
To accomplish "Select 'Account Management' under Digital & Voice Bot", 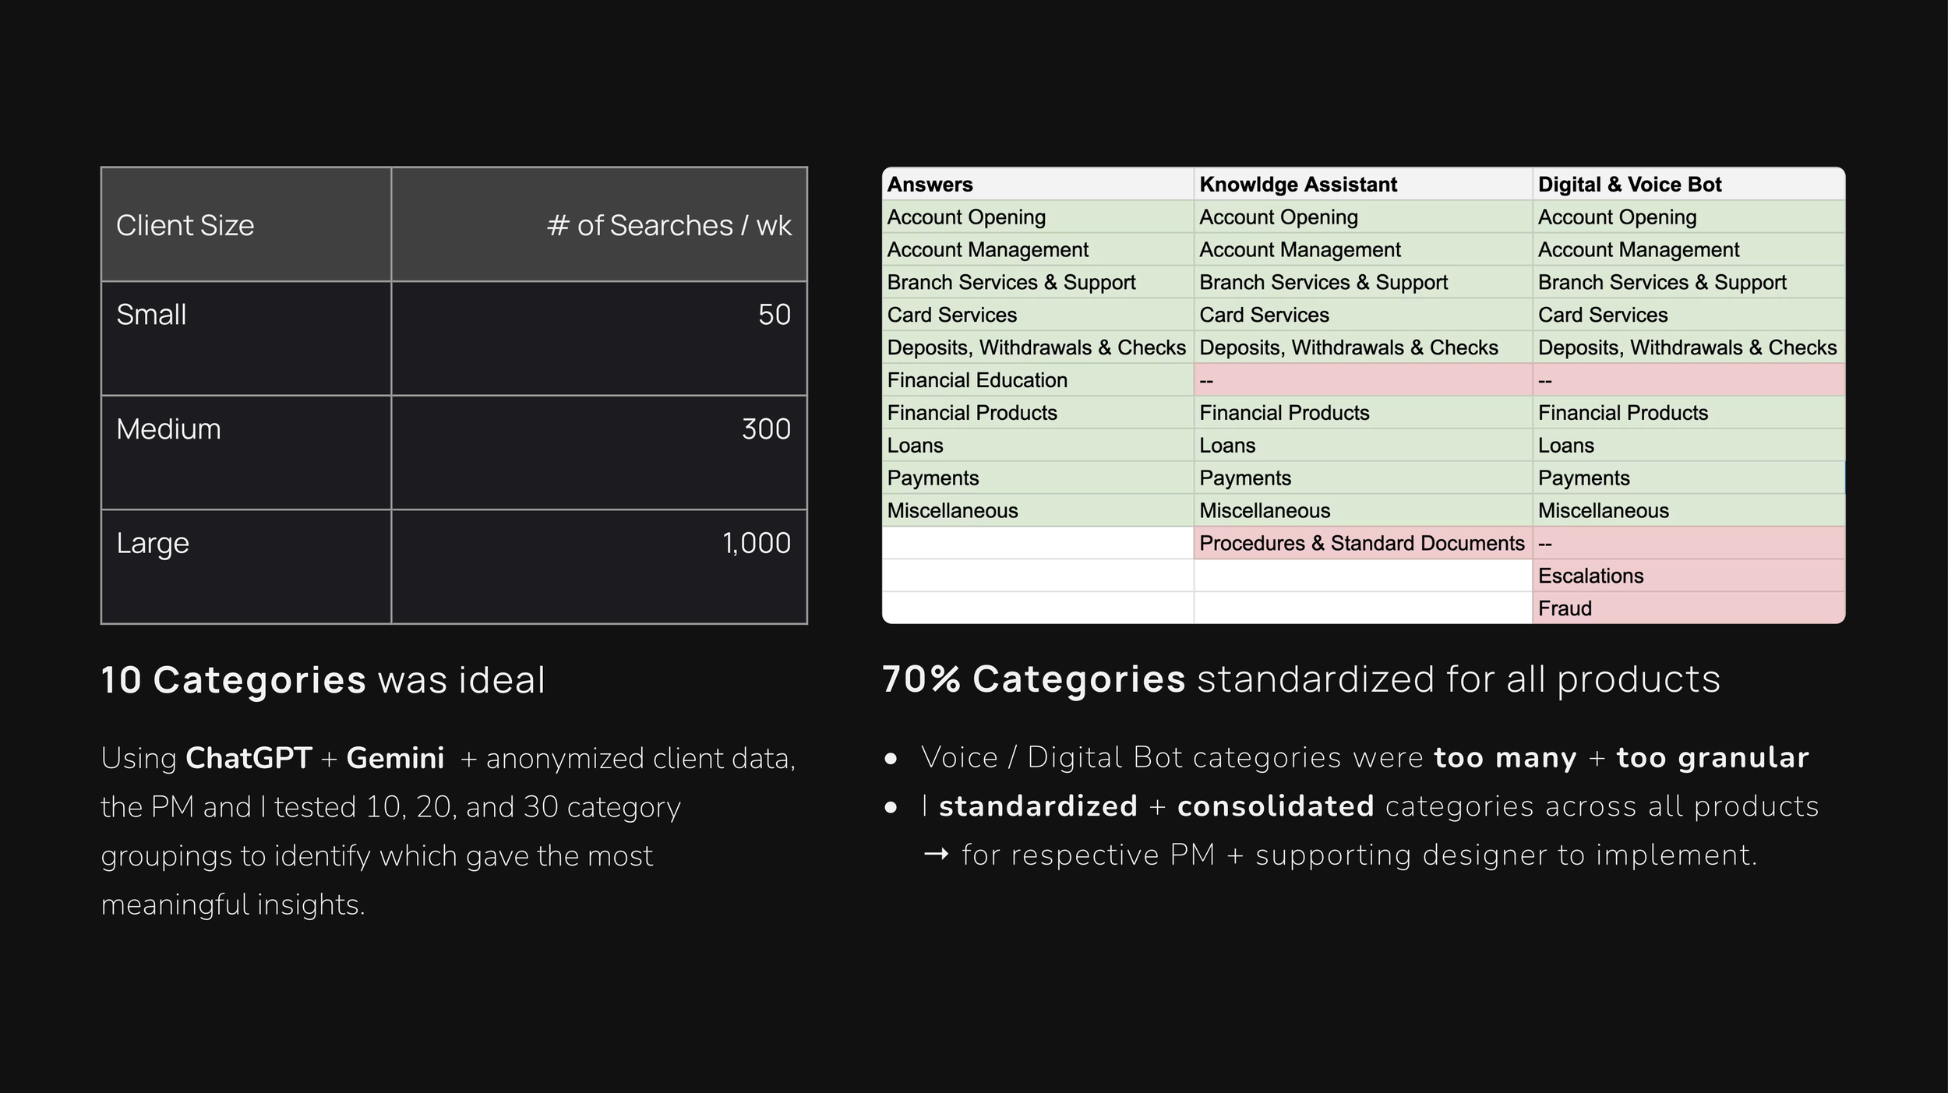I will pyautogui.click(x=1689, y=249).
